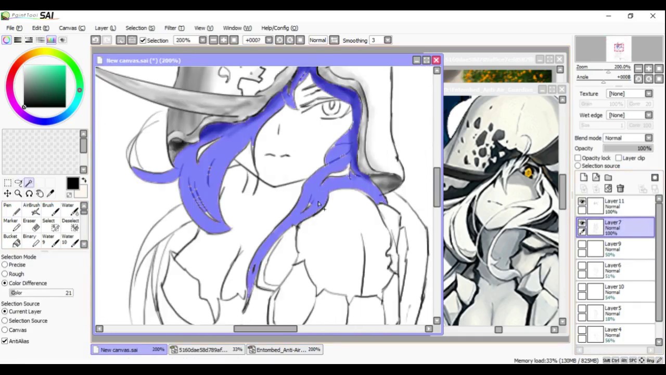The image size is (666, 375).
Task: Toggle the Selection checkbox in toolbar
Action: [x=143, y=41]
